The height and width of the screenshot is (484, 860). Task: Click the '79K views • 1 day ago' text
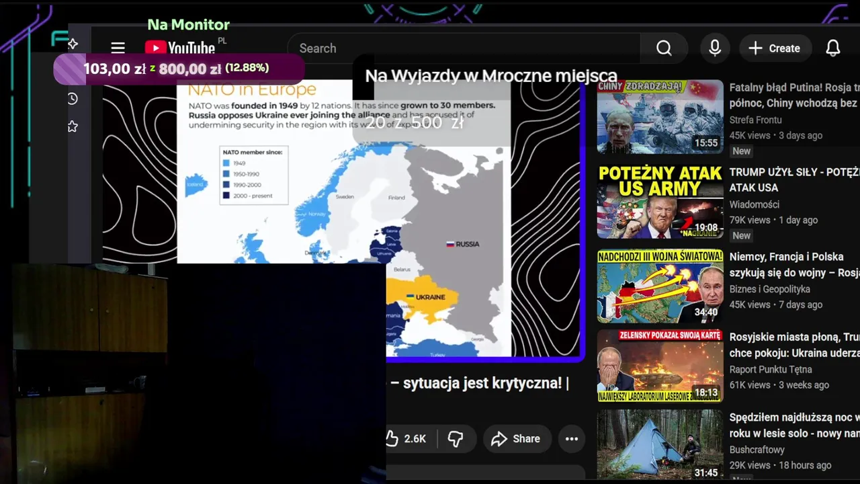pos(773,220)
